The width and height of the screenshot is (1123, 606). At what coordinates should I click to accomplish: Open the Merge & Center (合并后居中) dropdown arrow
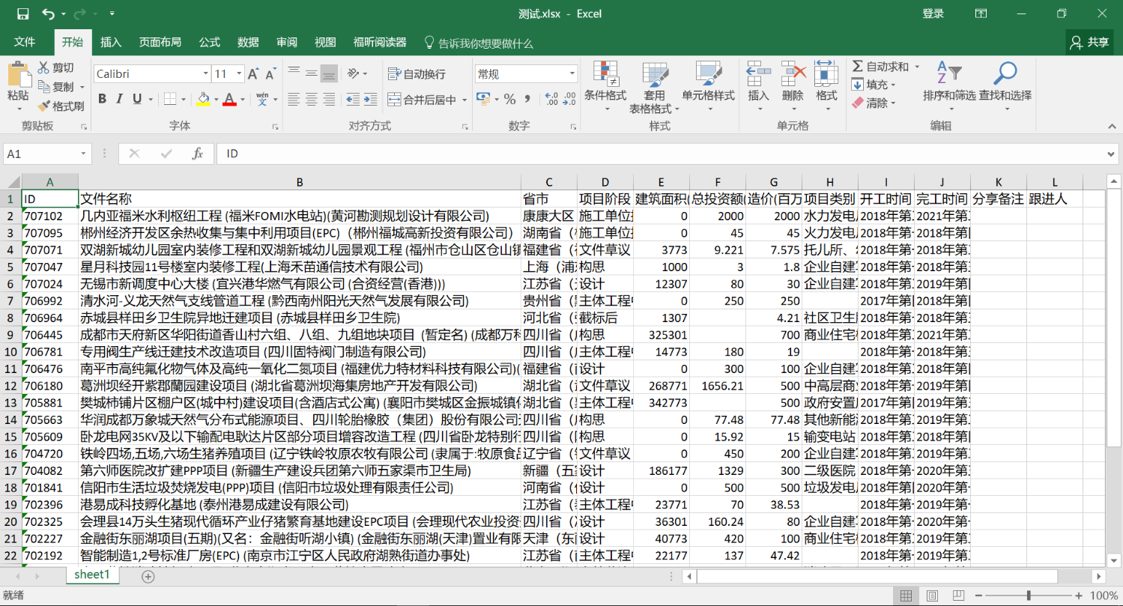[x=464, y=100]
